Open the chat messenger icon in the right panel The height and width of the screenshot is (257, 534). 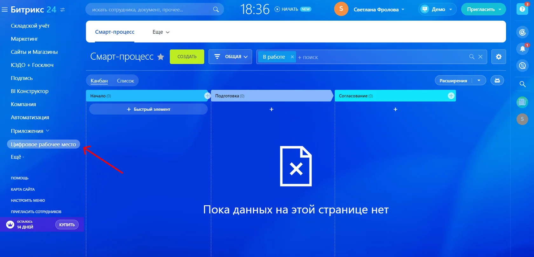[x=522, y=66]
